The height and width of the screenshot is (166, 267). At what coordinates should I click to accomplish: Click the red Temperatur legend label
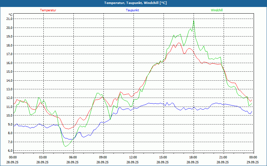[x=48, y=10]
